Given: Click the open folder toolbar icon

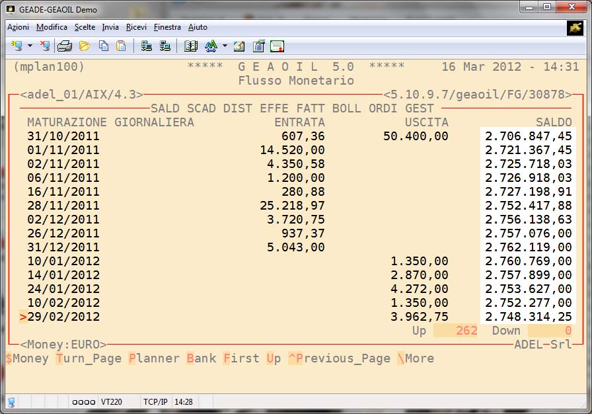Looking at the screenshot, I should pyautogui.click(x=84, y=46).
